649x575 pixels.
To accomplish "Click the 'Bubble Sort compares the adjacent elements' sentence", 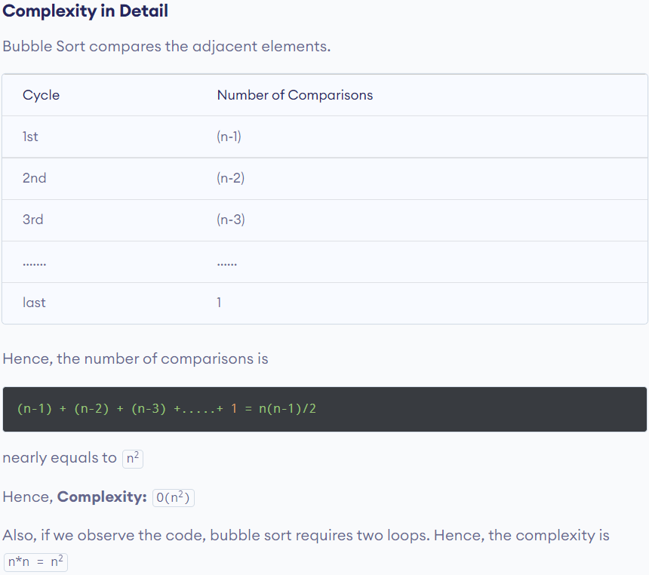I will point(166,46).
